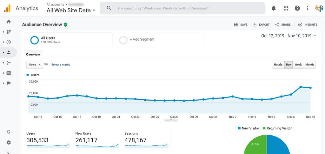Switch chart granularity to Hourly

coord(278,65)
